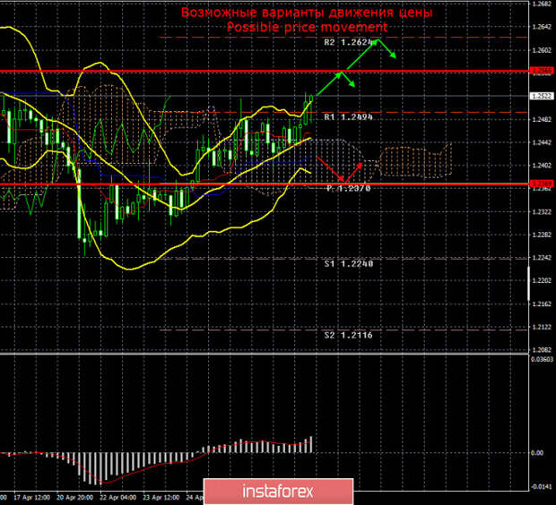Image resolution: width=556 pixels, height=505 pixels.
Task: Click the 1.2082 price axis value
Action: 542,350
